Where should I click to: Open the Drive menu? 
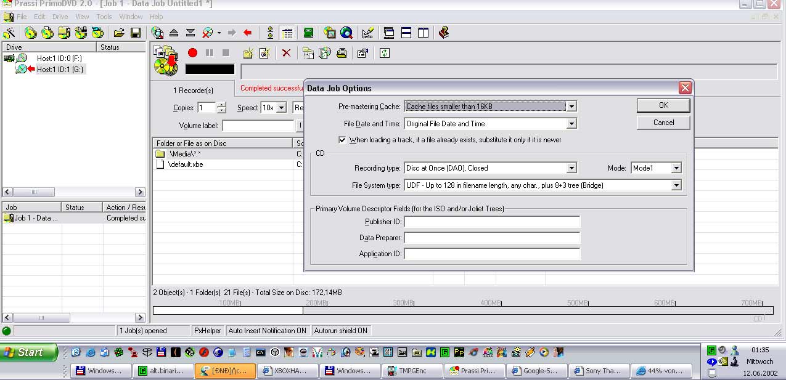(60, 17)
